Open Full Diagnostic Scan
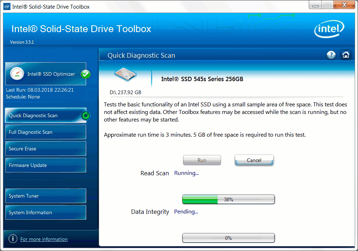358x251 pixels. (x=46, y=132)
